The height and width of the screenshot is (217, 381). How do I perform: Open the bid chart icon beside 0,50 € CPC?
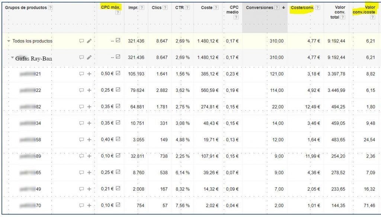[x=118, y=73]
